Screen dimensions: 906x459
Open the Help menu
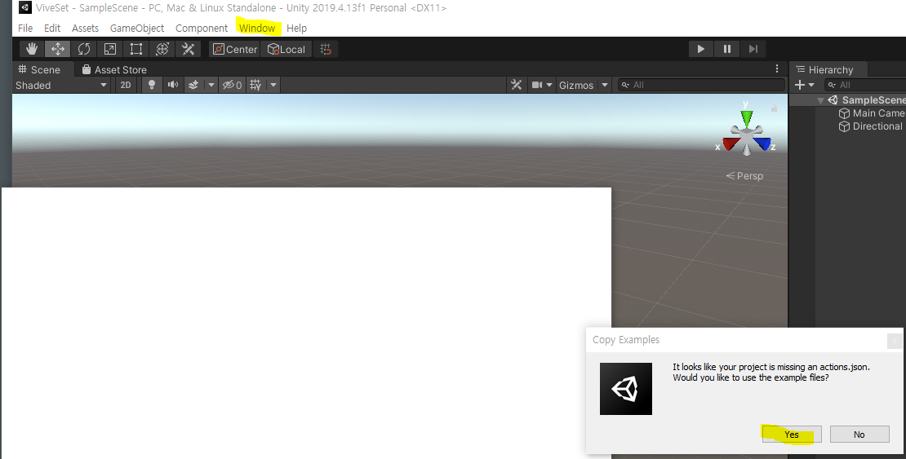[296, 28]
